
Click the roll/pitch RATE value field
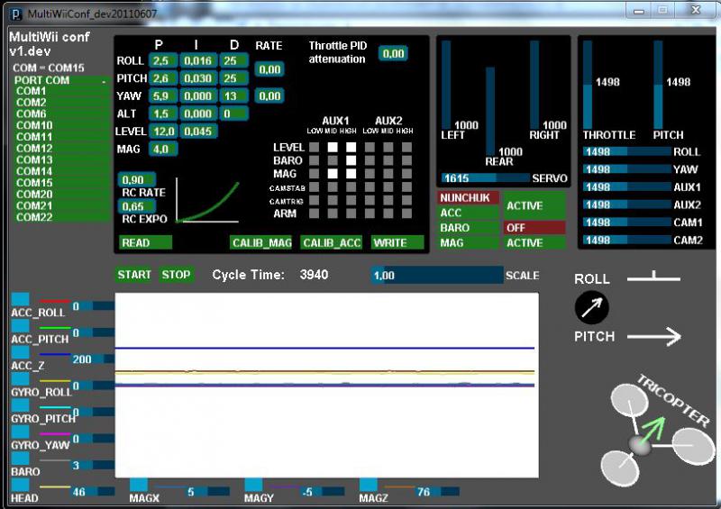pos(269,69)
